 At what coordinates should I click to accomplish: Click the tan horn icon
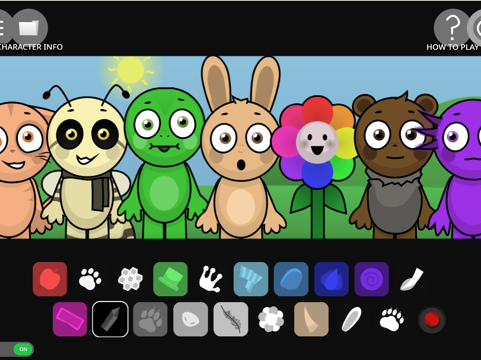coord(311,319)
